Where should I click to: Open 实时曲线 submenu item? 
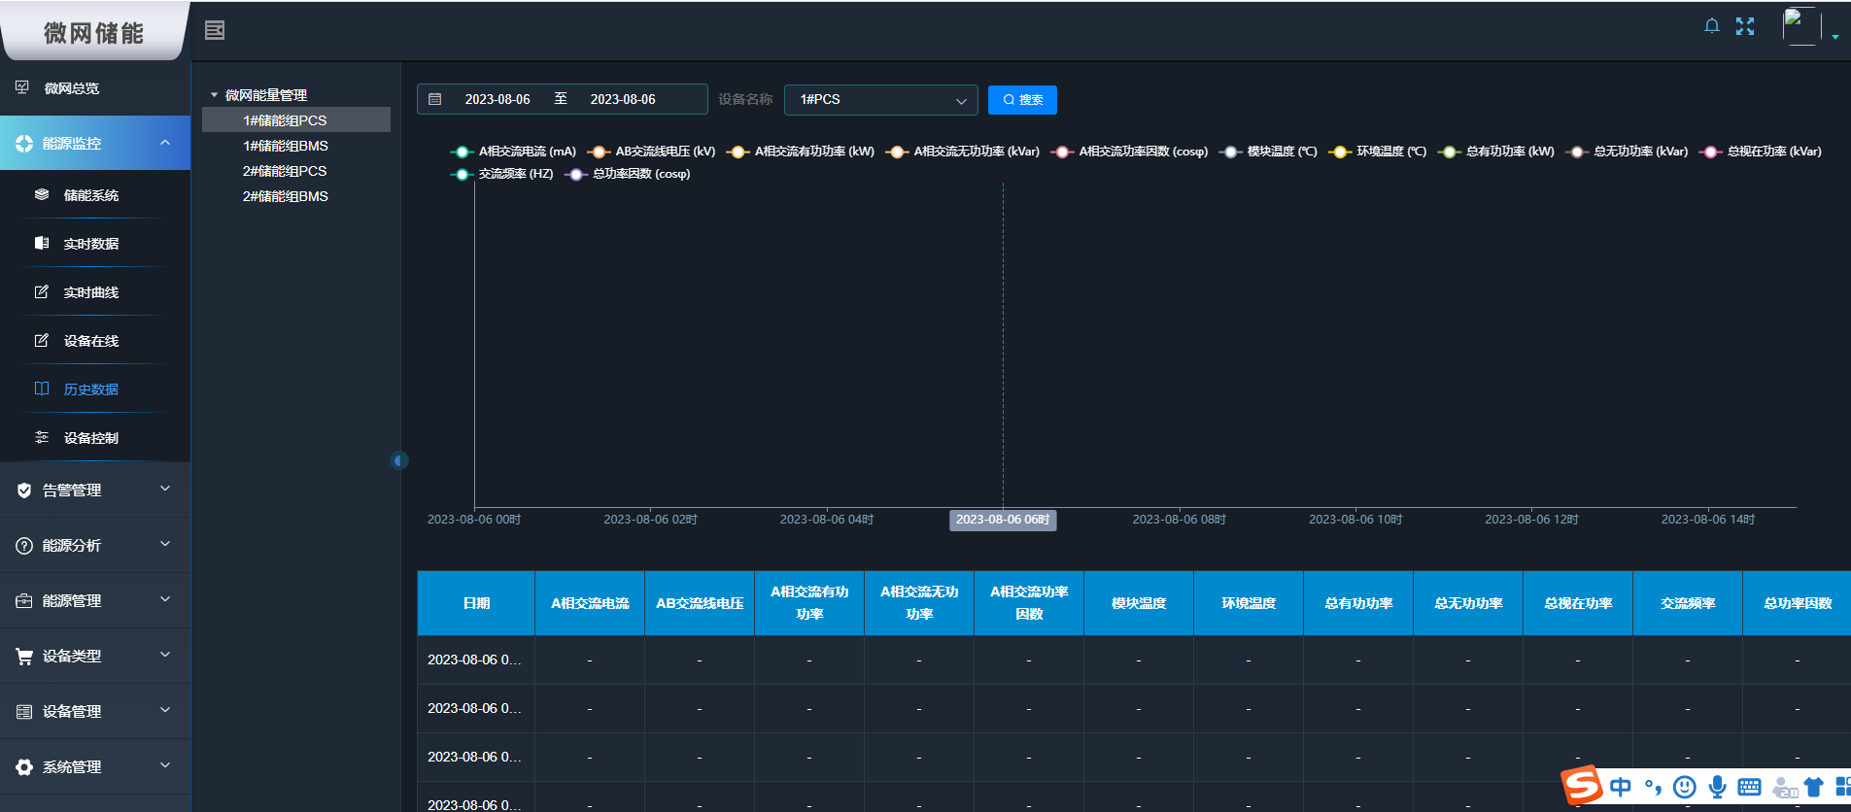click(x=95, y=292)
